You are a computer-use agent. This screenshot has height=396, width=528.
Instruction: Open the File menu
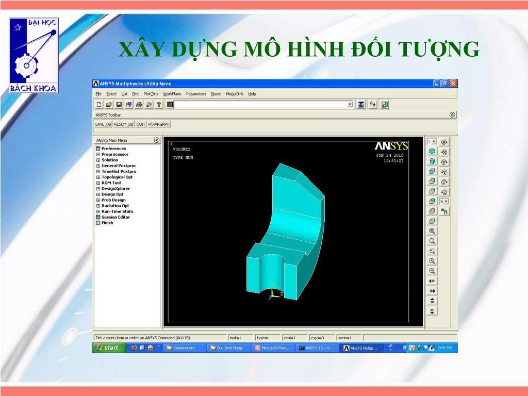pos(98,94)
